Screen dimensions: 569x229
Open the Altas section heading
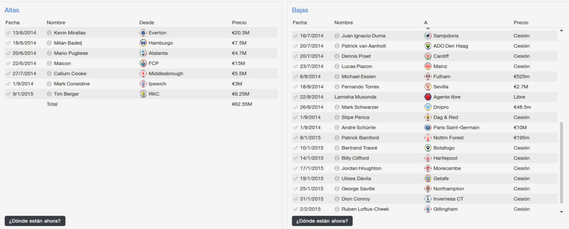[12, 10]
